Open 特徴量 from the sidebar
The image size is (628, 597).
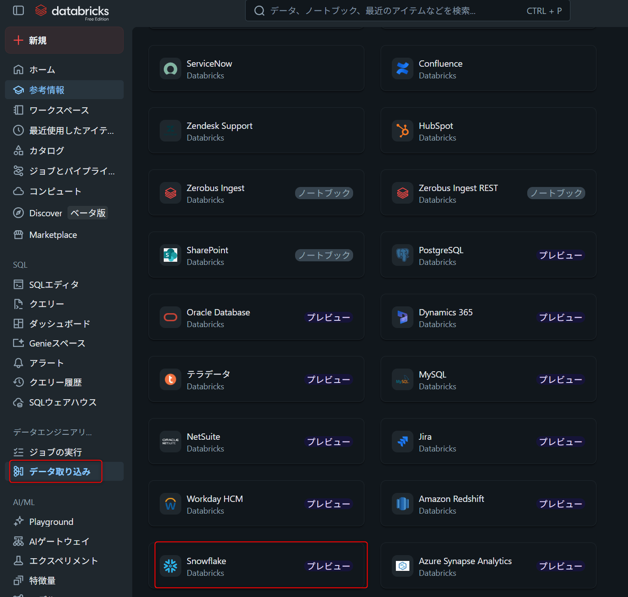coord(64,580)
